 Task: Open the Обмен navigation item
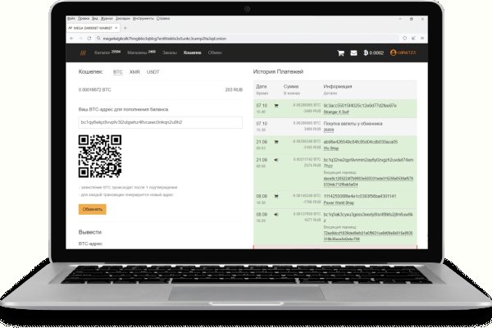(216, 52)
